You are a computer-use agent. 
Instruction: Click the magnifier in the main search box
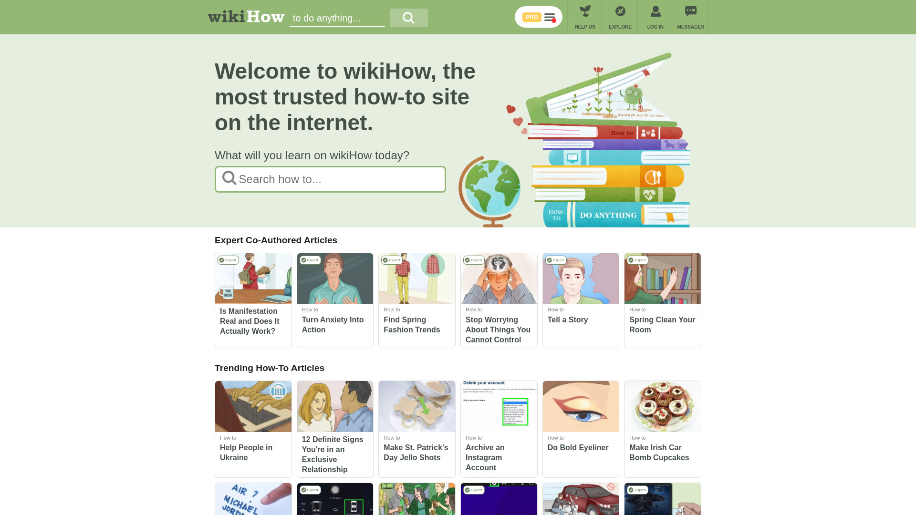pos(229,178)
